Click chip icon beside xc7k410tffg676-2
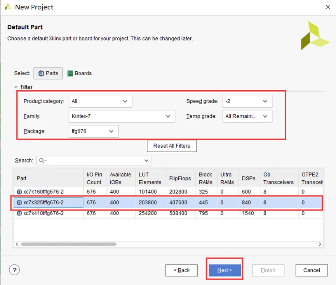This screenshot has height=285, width=336. click(19, 213)
